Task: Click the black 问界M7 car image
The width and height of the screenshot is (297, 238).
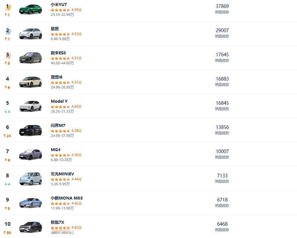Action: (x=31, y=131)
